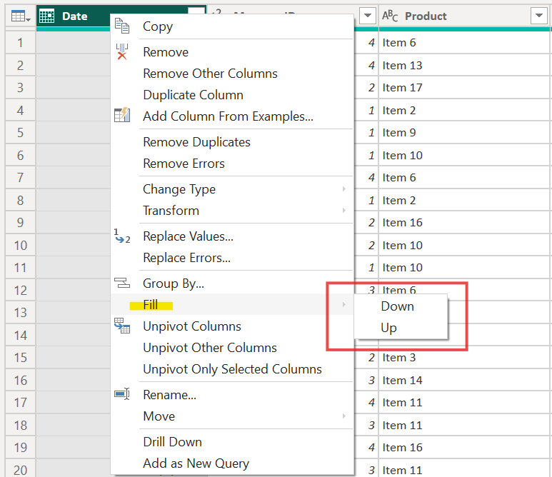Click the Remove column icon
552x477 pixels.
coord(122,52)
